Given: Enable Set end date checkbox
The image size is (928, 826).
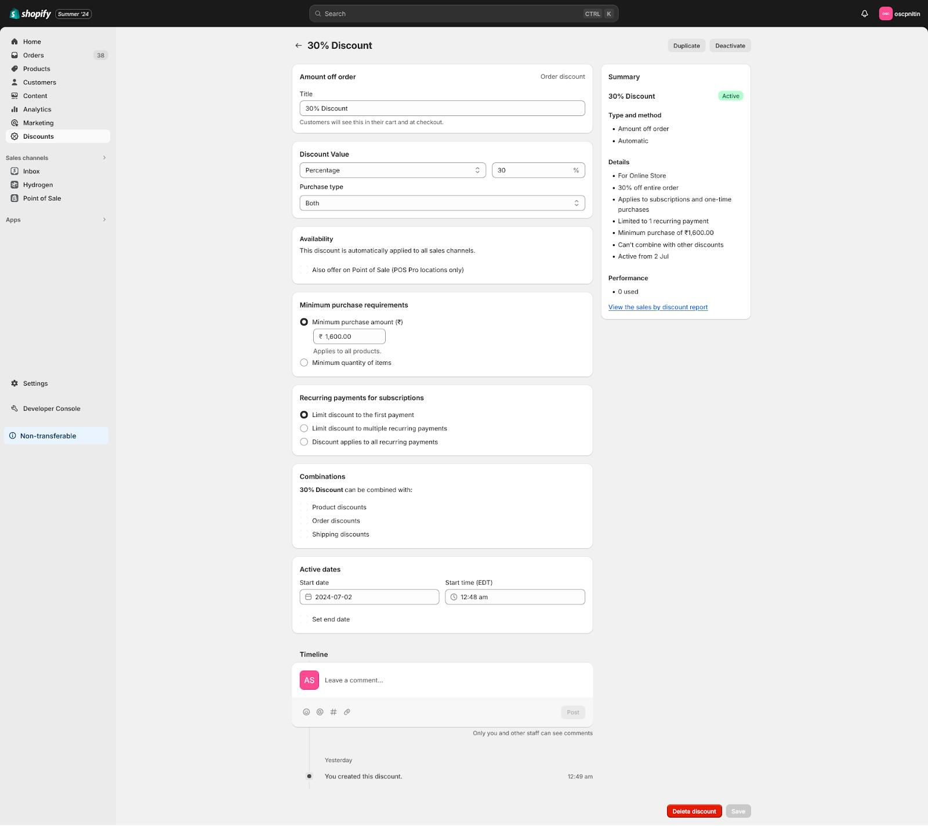Looking at the screenshot, I should (304, 619).
